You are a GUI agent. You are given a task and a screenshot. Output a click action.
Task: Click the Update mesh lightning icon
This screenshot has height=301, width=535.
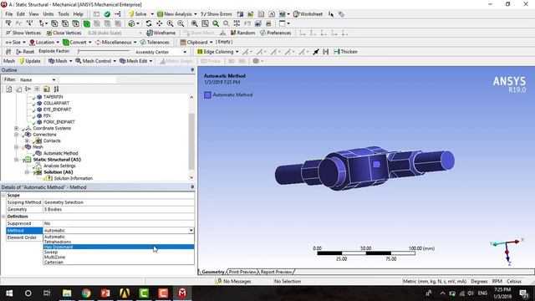point(30,61)
